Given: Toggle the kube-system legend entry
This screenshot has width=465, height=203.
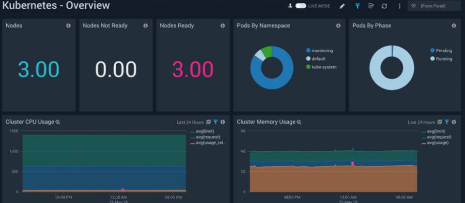Looking at the screenshot, I should pyautogui.click(x=322, y=67).
